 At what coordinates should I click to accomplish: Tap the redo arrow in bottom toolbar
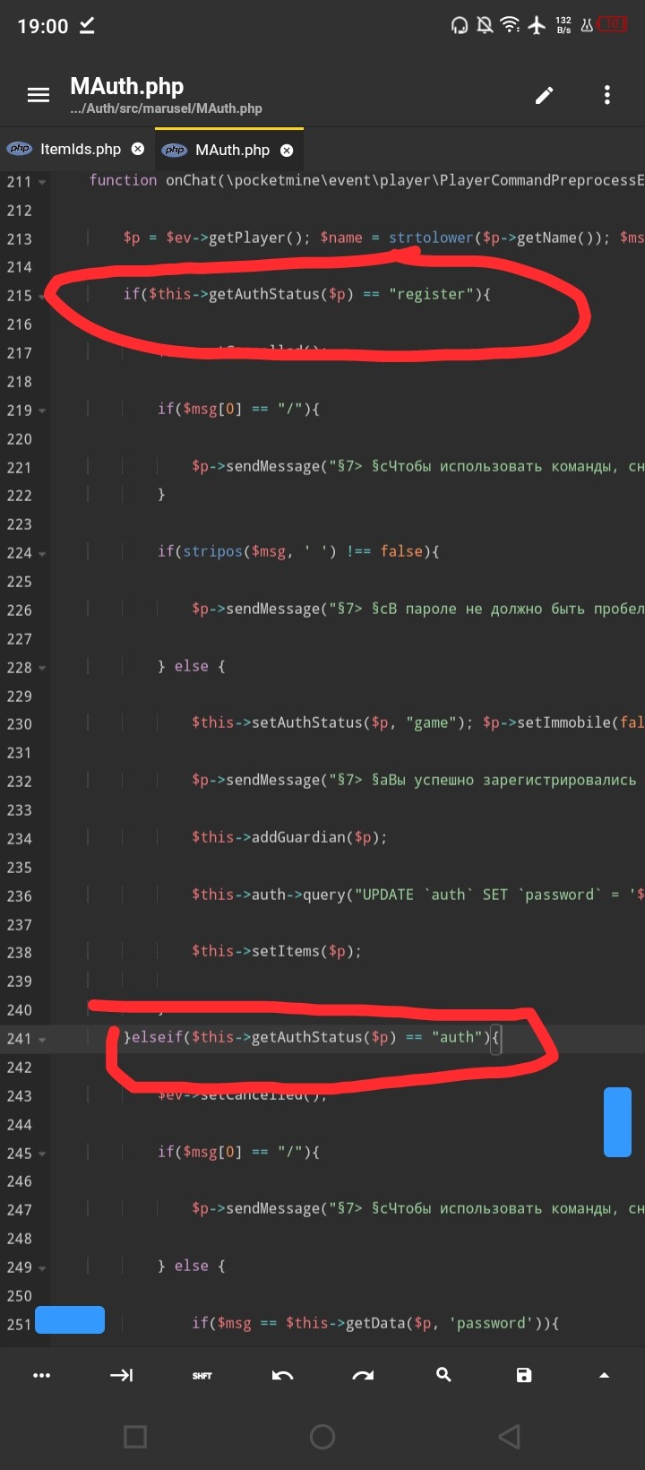363,1375
